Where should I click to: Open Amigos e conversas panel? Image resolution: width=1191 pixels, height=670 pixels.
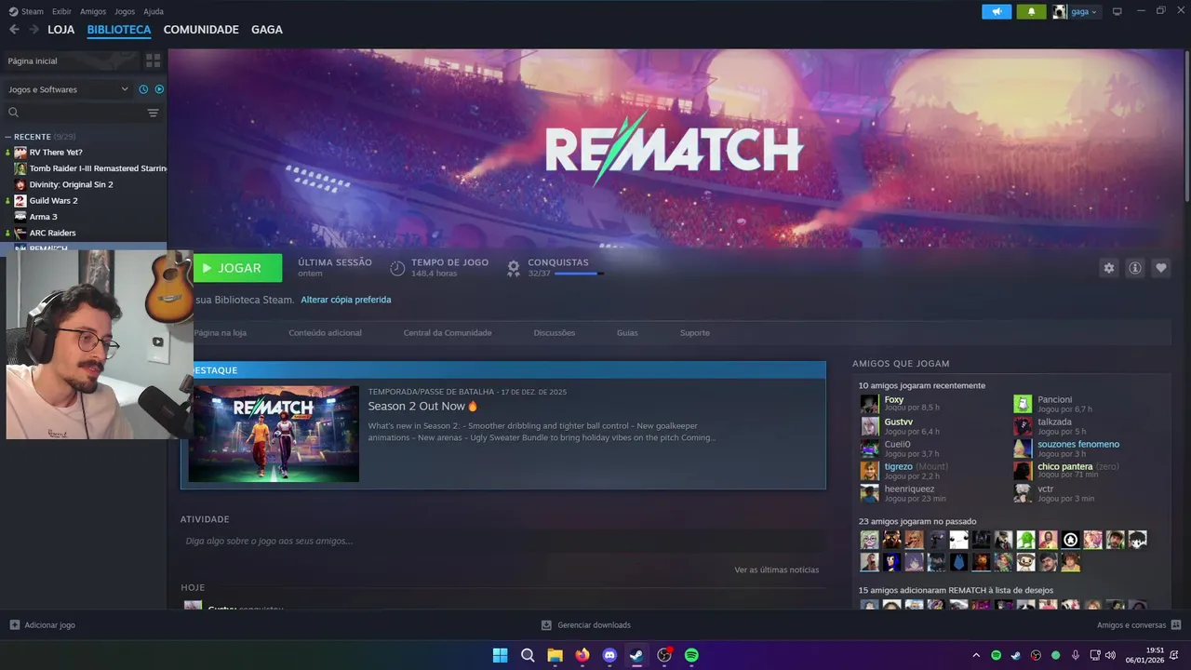point(1139,625)
